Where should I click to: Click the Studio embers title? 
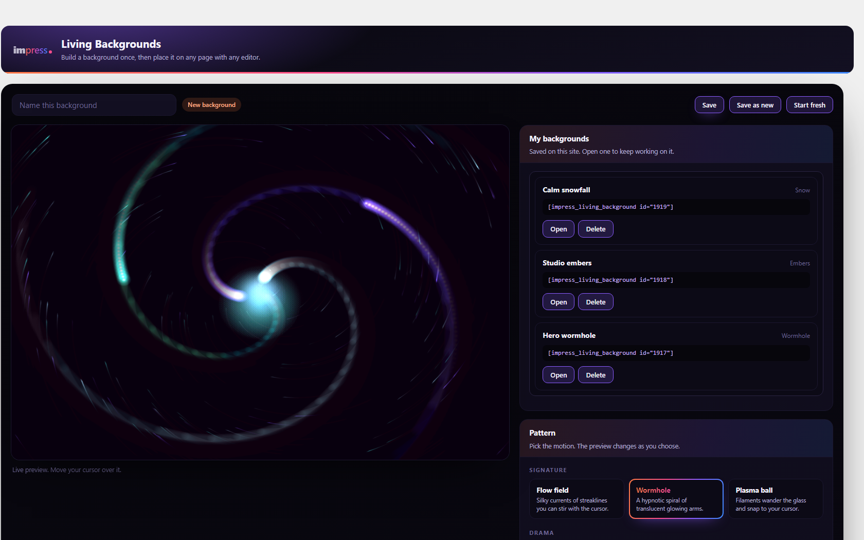(x=567, y=263)
